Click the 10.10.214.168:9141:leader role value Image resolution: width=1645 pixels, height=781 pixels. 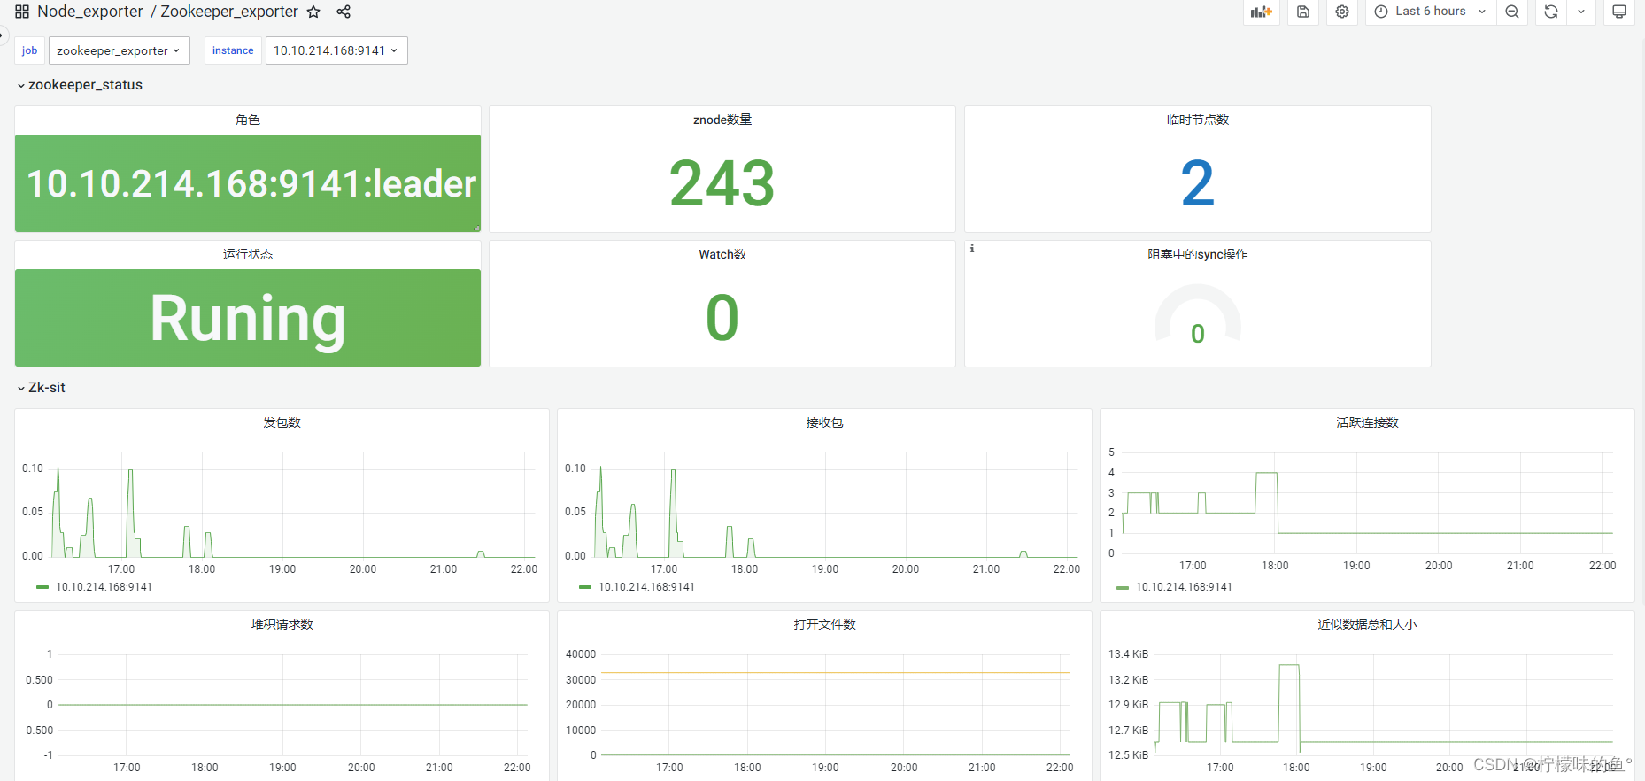pyautogui.click(x=251, y=183)
